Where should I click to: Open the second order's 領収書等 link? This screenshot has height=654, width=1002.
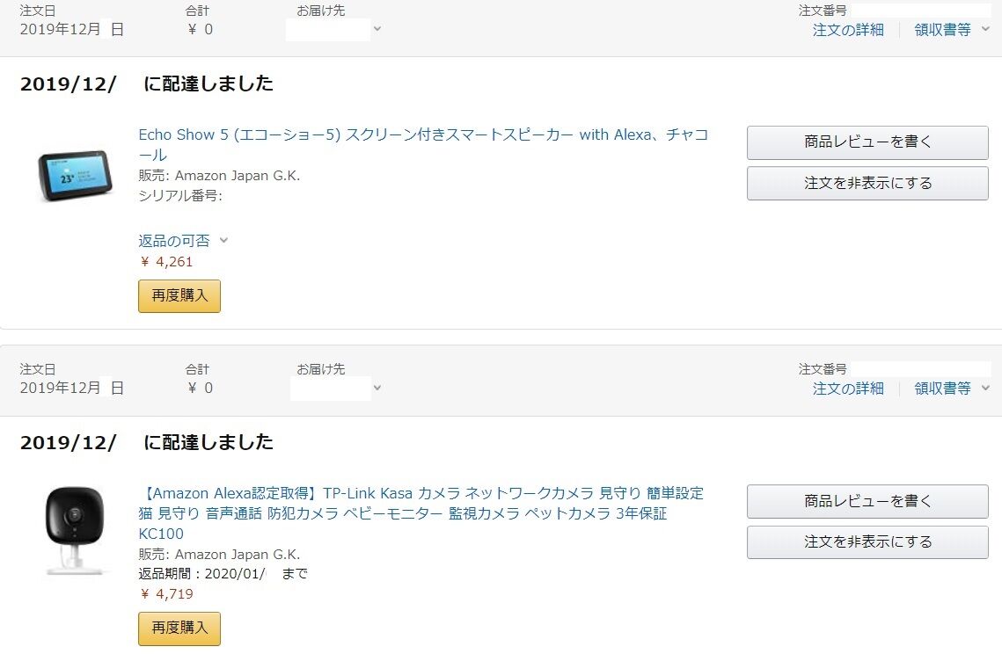(x=942, y=389)
